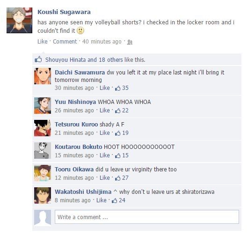Click thumbs-up count 15 on Bokuto's comment
The image size is (248, 236).
point(122,155)
